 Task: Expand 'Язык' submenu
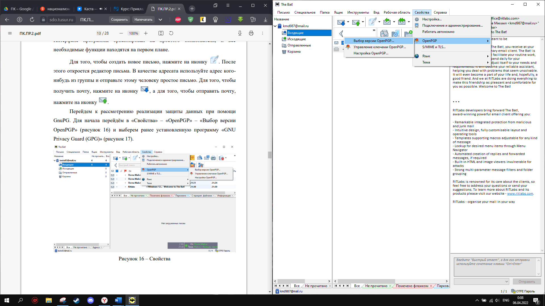[452, 56]
